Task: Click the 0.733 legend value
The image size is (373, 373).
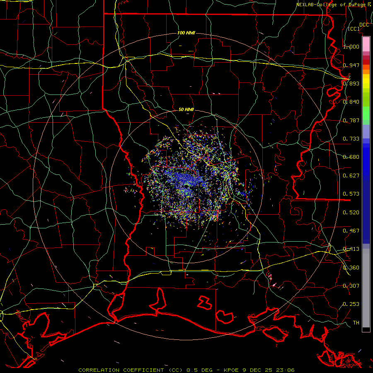Action: 351,139
